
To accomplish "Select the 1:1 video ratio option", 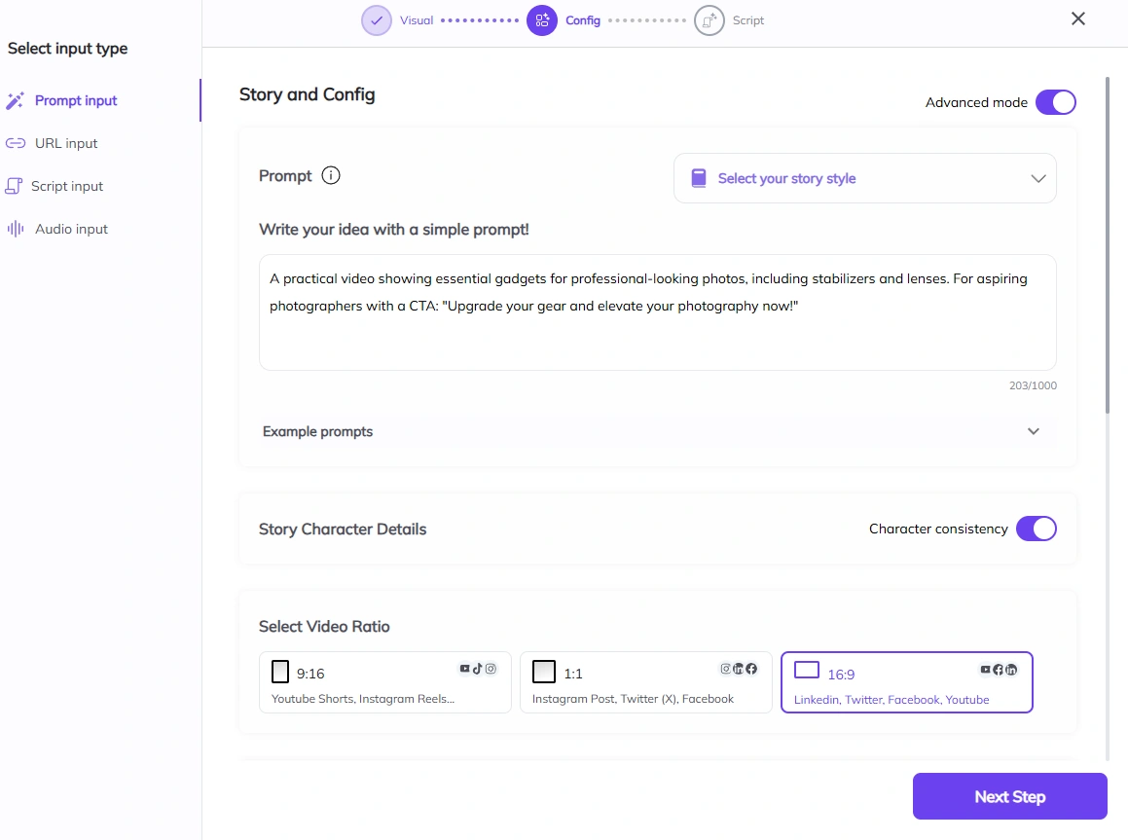I will click(646, 682).
